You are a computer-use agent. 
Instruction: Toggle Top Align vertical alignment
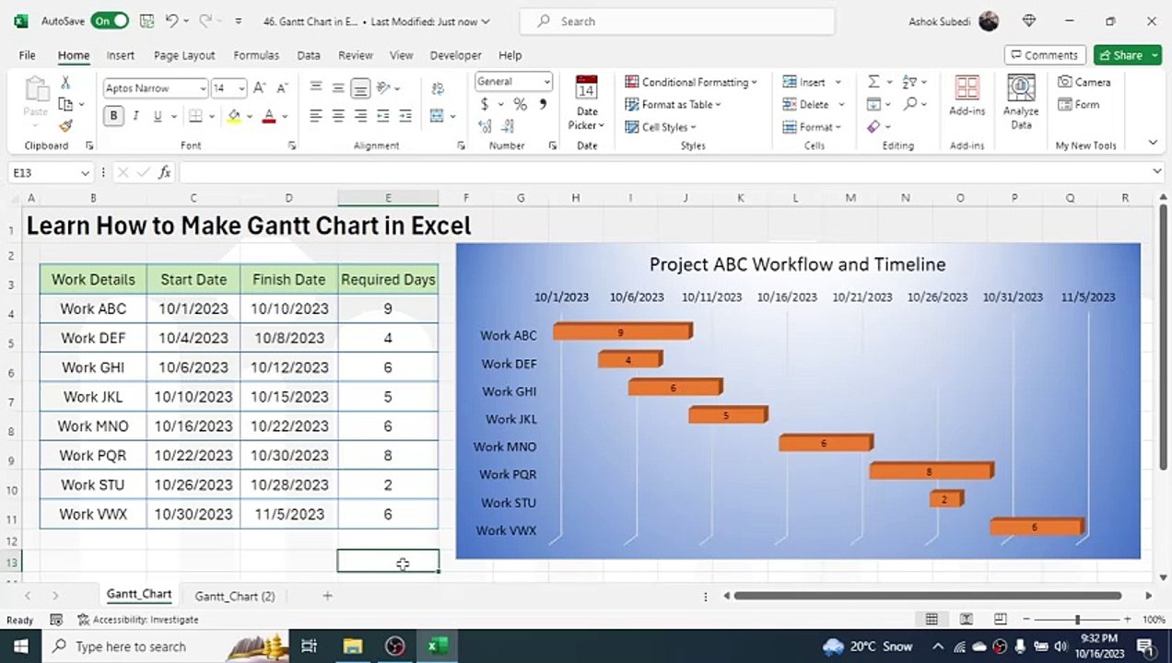(x=316, y=88)
